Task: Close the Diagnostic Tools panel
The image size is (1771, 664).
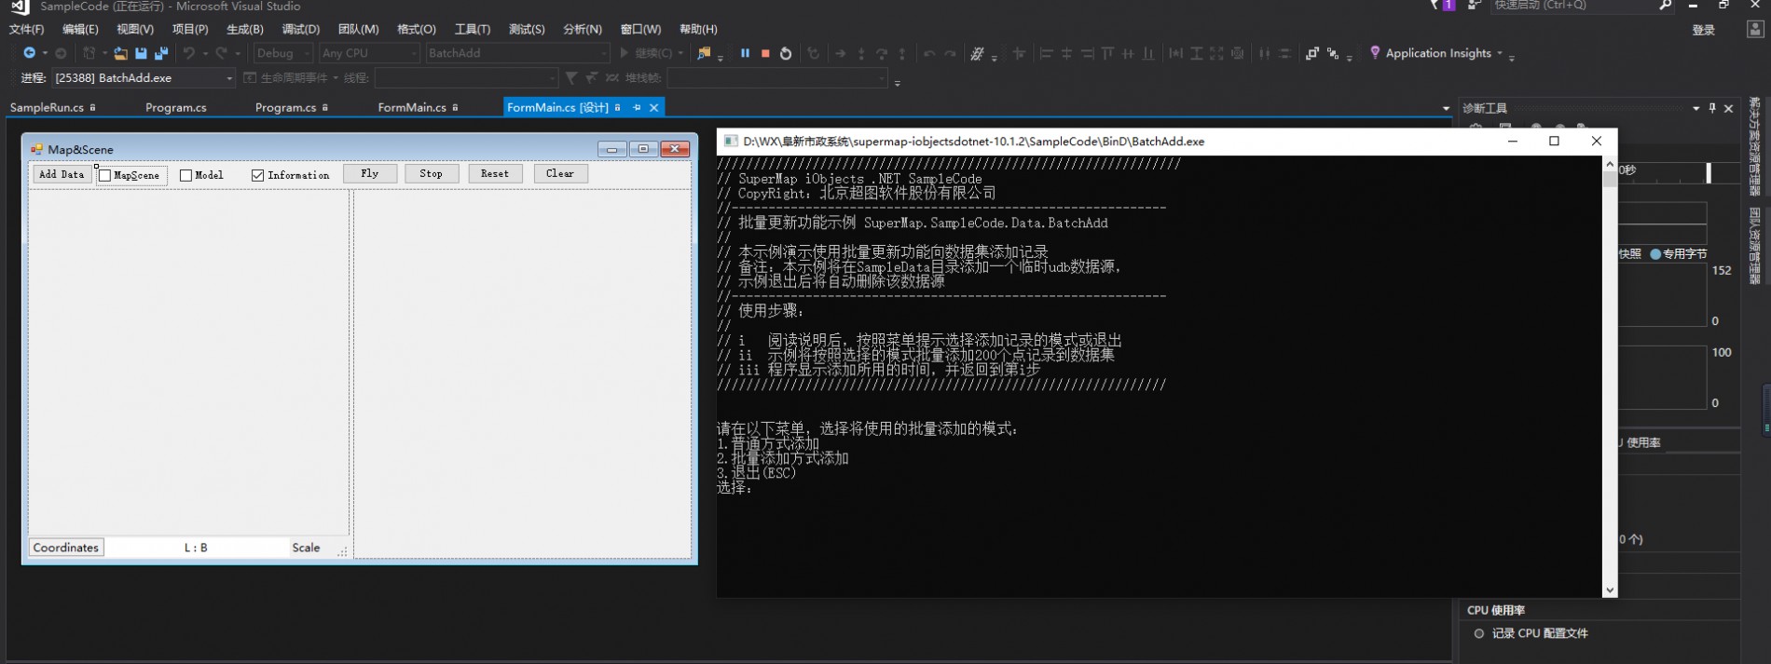Action: (1728, 108)
